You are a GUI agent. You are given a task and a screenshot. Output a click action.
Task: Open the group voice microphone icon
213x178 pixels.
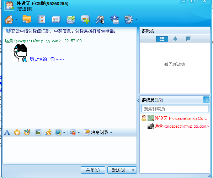pyautogui.click(x=100, y=20)
